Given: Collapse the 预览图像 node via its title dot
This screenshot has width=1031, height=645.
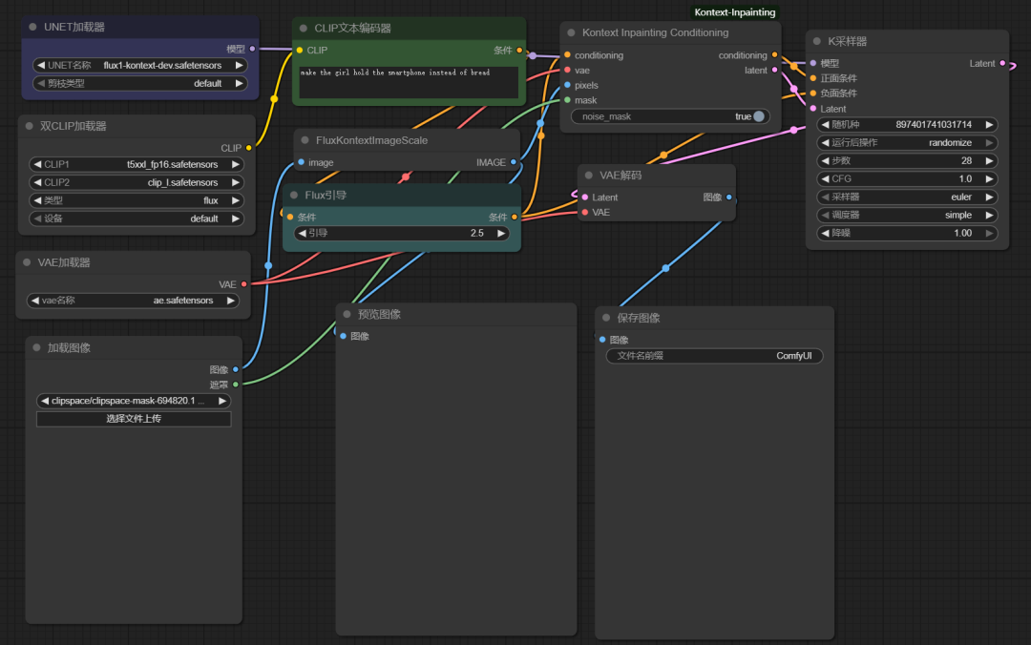Looking at the screenshot, I should point(347,314).
